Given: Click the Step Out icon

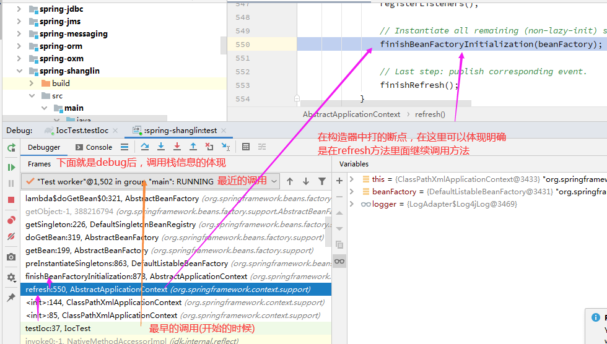Looking at the screenshot, I should 193,147.
